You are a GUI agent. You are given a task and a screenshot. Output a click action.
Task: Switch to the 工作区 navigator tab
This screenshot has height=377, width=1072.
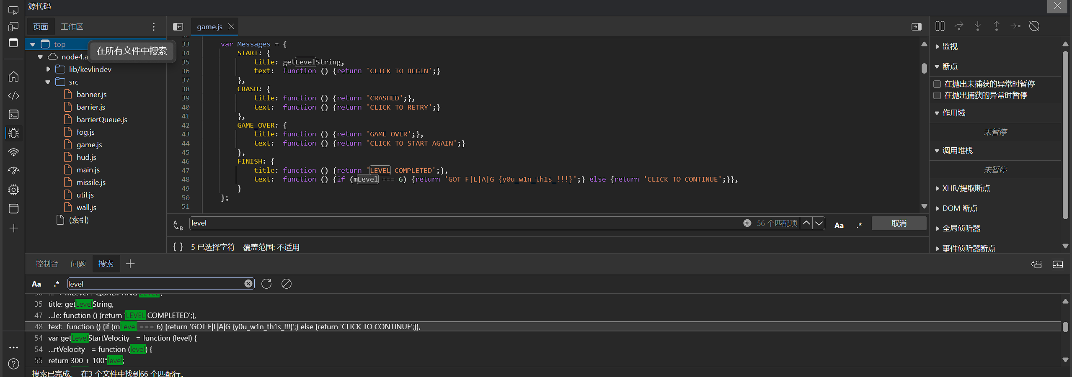tap(72, 27)
